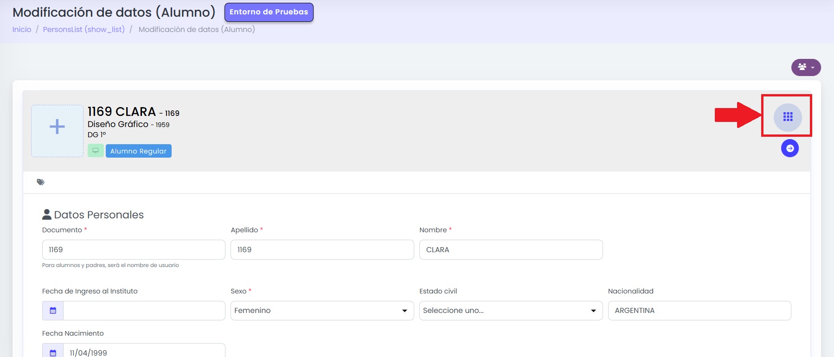
Task: Focus the Documento input field
Action: pyautogui.click(x=134, y=249)
